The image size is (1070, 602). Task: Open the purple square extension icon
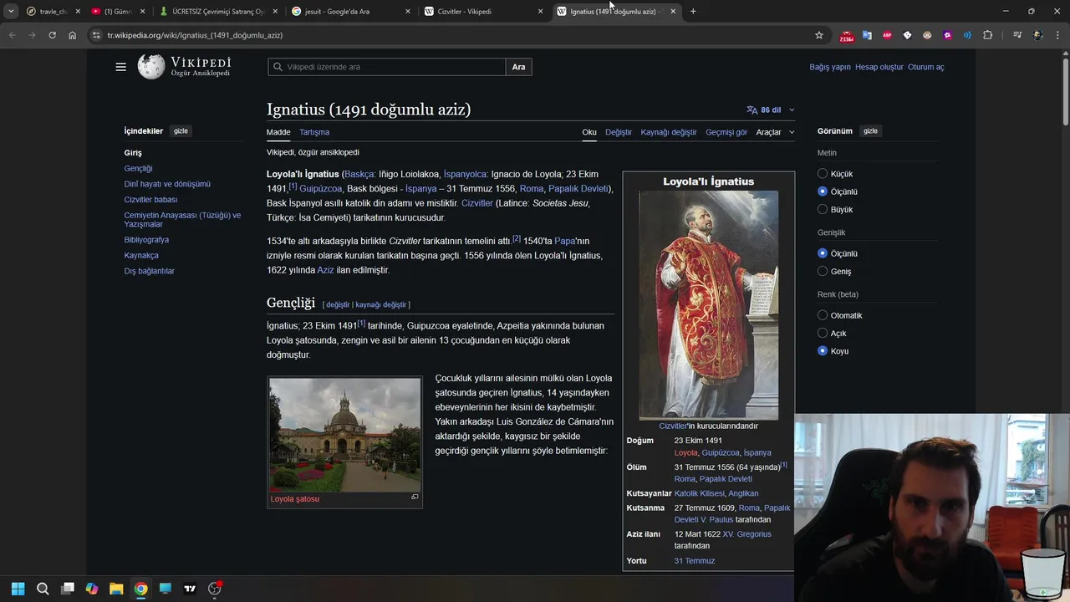(947, 35)
